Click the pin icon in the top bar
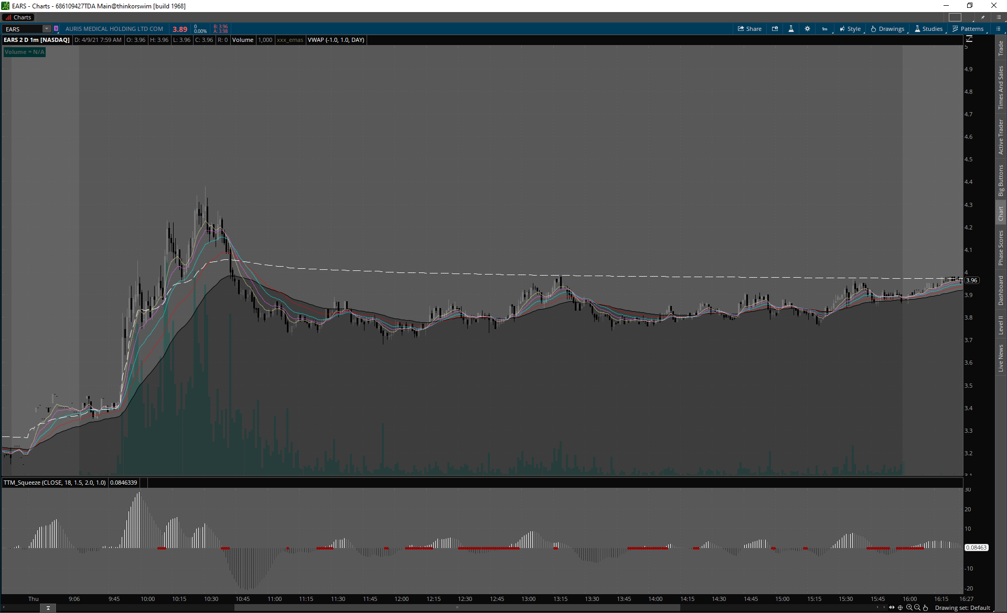The height and width of the screenshot is (613, 1007). pyautogui.click(x=983, y=17)
